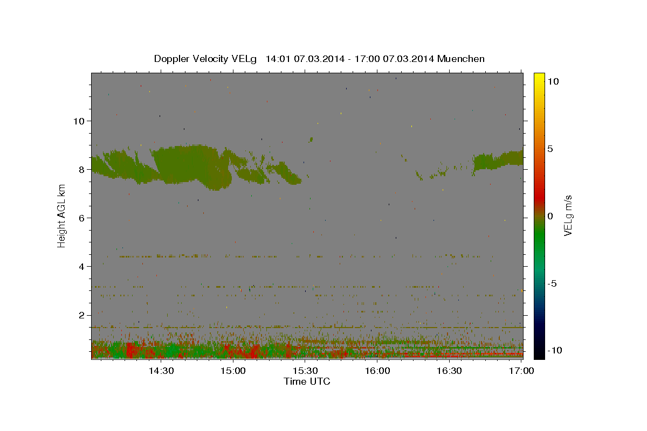The width and height of the screenshot is (647, 431).
Task: Click the yellow top end of the colorbar
Action: coord(539,78)
